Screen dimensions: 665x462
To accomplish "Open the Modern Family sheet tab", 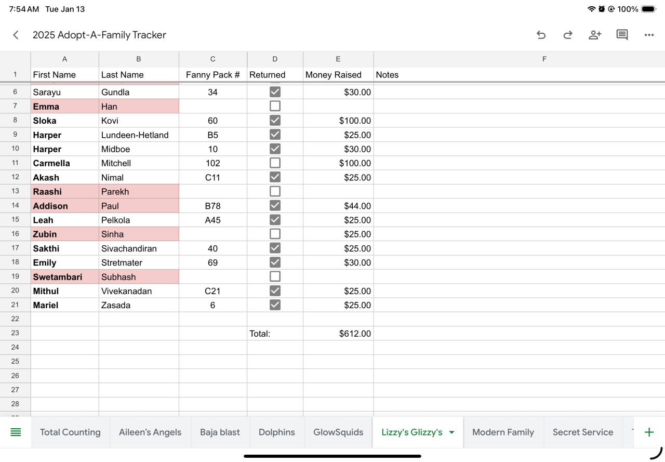I will [503, 432].
